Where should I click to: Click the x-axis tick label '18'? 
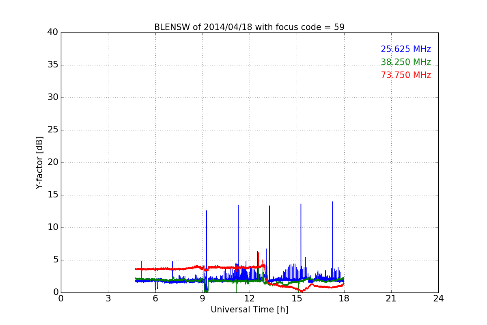(x=344, y=299)
